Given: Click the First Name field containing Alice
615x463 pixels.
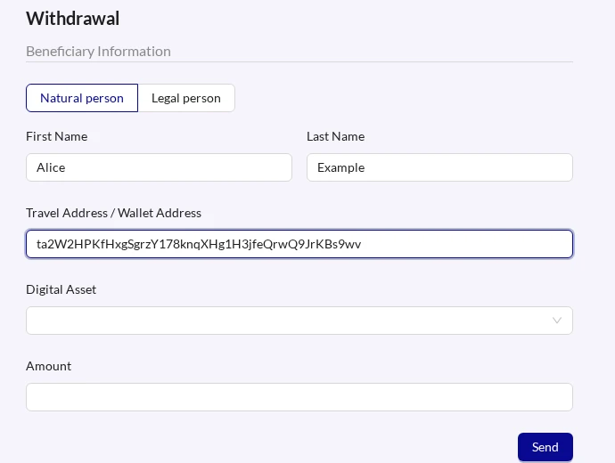Looking at the screenshot, I should click(x=159, y=167).
